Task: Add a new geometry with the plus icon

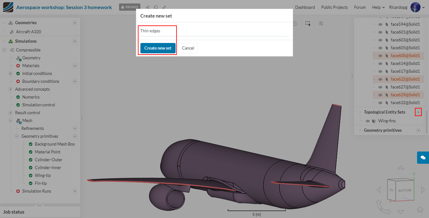Action: (75, 23)
